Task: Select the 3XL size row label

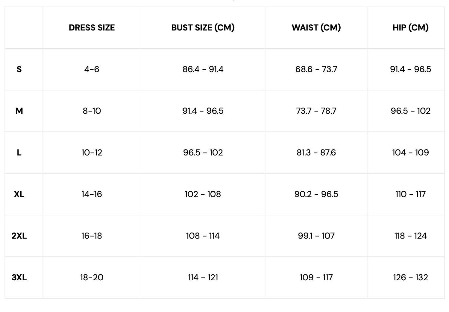Action: point(19,278)
